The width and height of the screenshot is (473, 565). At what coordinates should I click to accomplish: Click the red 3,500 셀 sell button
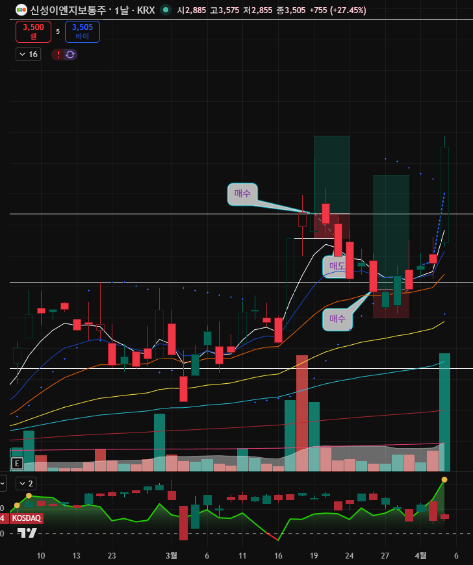[x=34, y=32]
